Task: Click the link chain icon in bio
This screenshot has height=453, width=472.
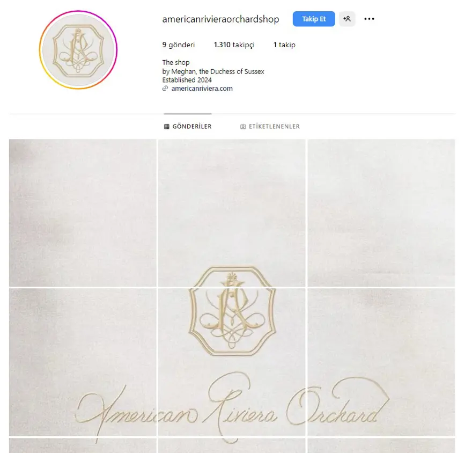Action: (x=165, y=89)
